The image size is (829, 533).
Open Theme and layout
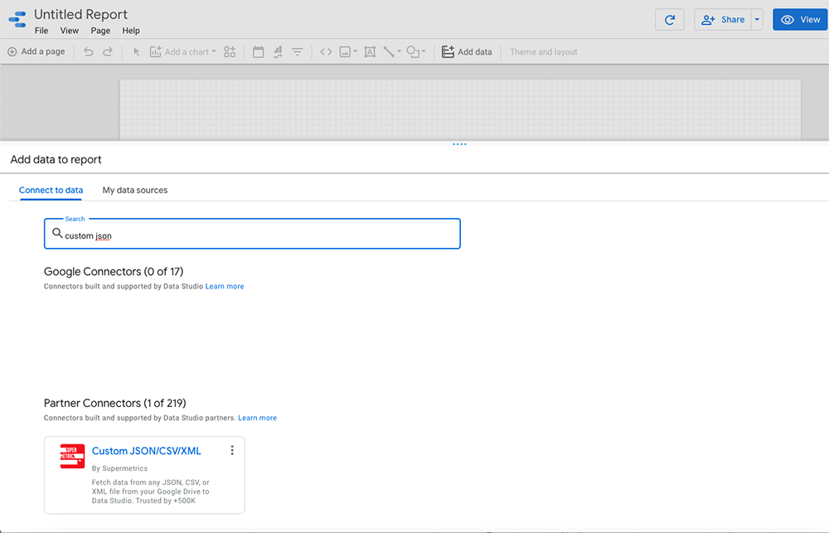(x=544, y=52)
